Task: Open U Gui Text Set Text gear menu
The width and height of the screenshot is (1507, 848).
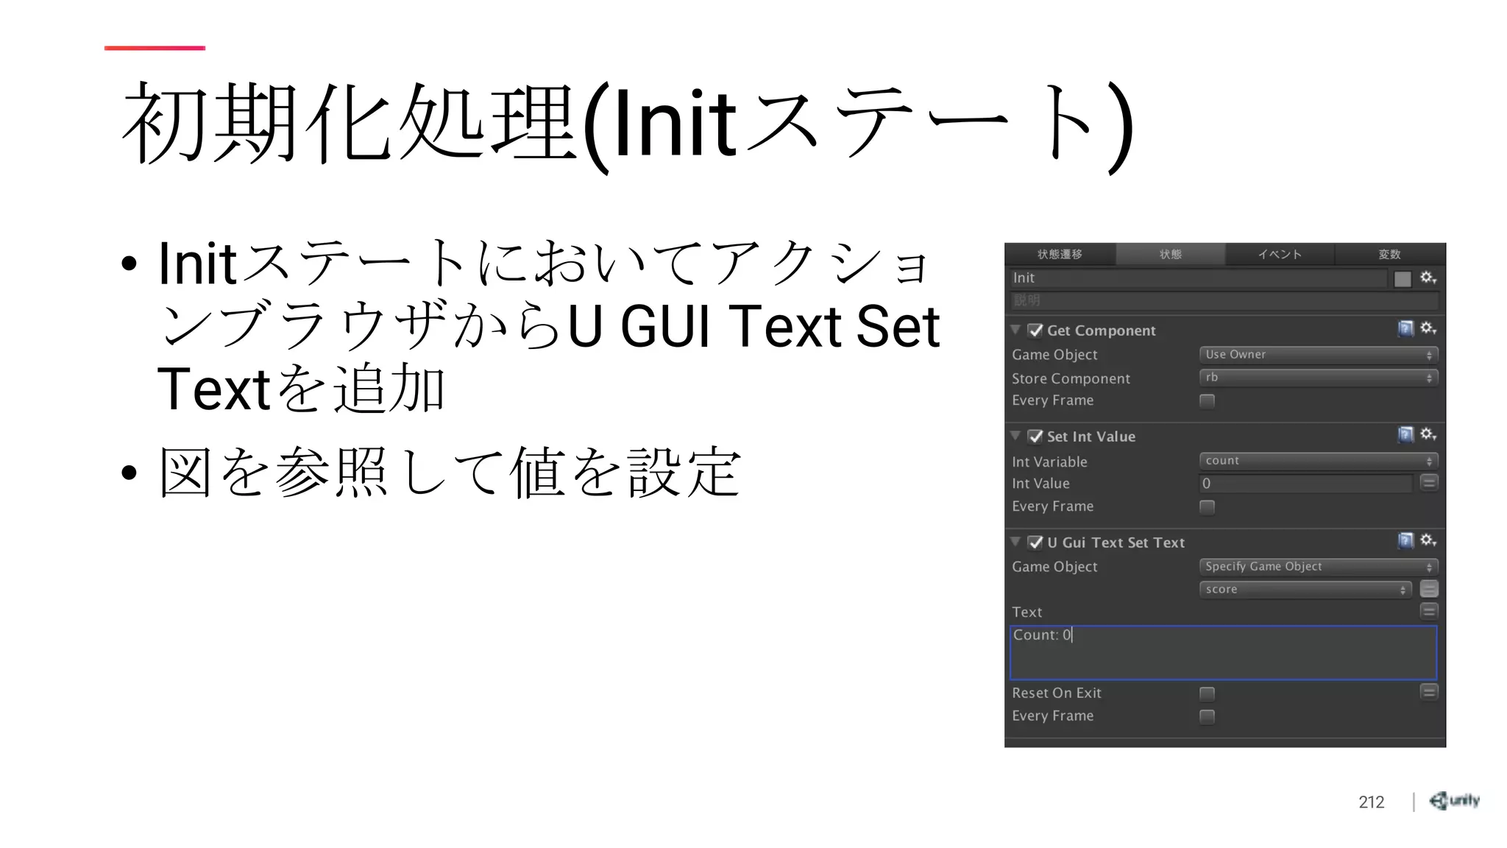Action: pos(1428,541)
